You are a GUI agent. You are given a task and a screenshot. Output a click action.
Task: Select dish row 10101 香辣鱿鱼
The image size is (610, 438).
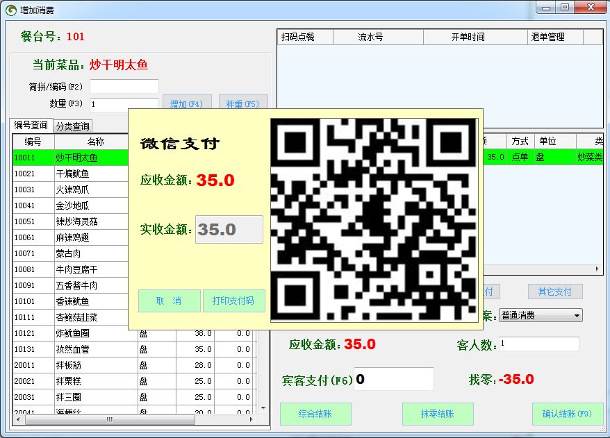pyautogui.click(x=71, y=301)
